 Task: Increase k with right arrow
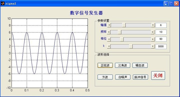153,46
